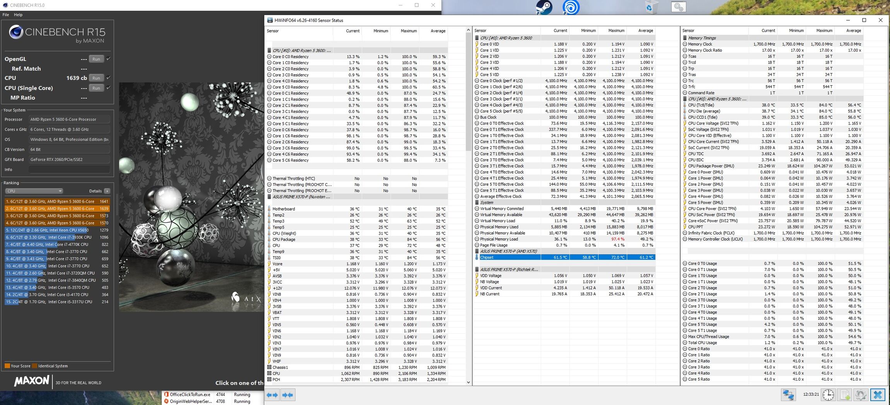The width and height of the screenshot is (890, 405).
Task: Select the Intel Core i7-4770K ranking entry
Action: (x=57, y=244)
